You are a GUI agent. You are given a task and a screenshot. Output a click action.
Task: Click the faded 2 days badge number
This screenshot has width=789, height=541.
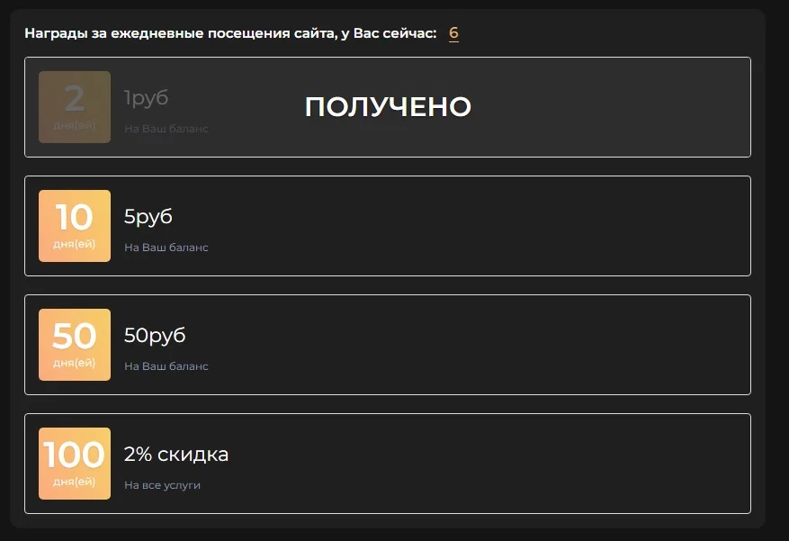[75, 99]
